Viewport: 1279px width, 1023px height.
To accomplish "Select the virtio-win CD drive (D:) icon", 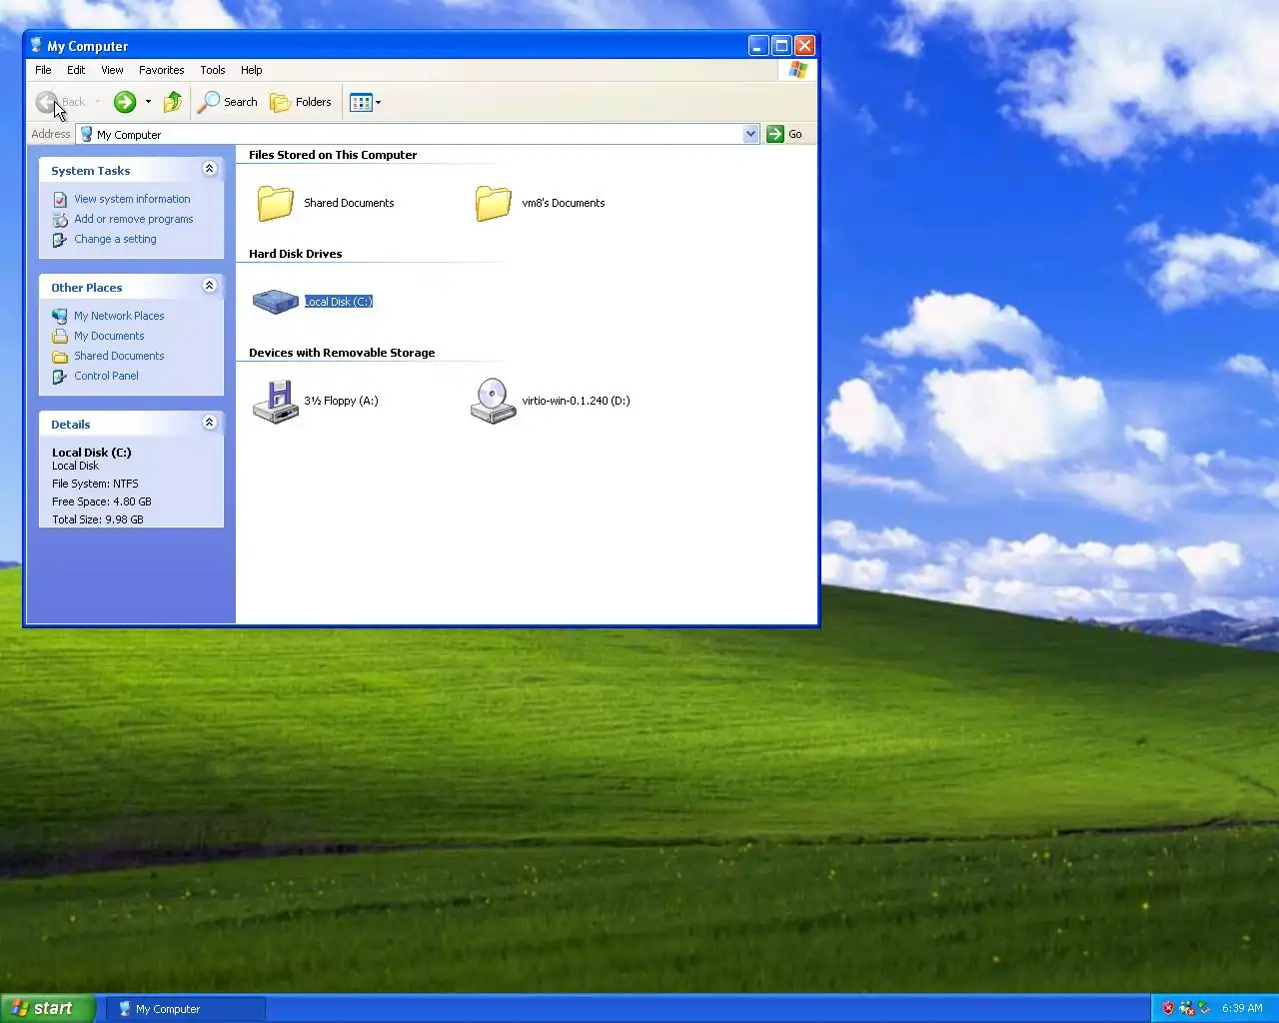I will [x=493, y=401].
